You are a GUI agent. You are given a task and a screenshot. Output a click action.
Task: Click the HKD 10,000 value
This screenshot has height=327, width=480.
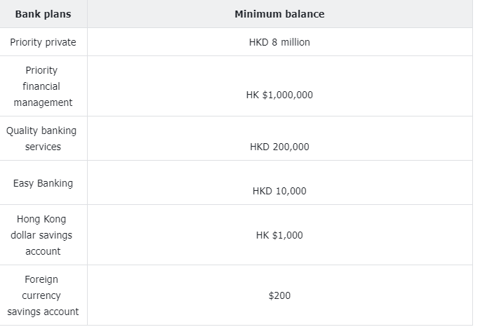pos(279,191)
